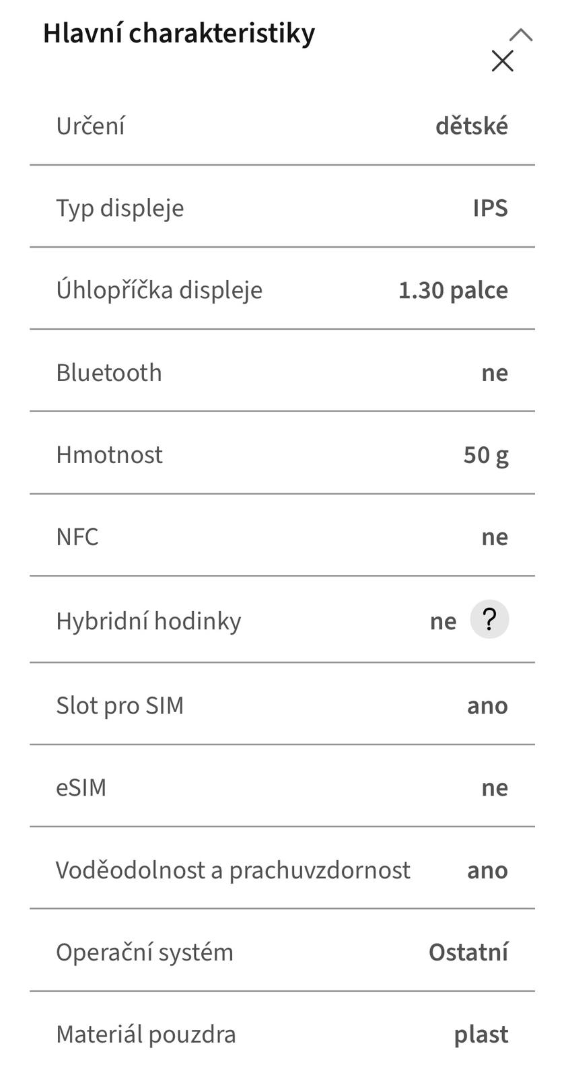This screenshot has width=566, height=1077.
Task: Click the Voděodolnost a prachuvzdornost label
Action: pos(233,870)
